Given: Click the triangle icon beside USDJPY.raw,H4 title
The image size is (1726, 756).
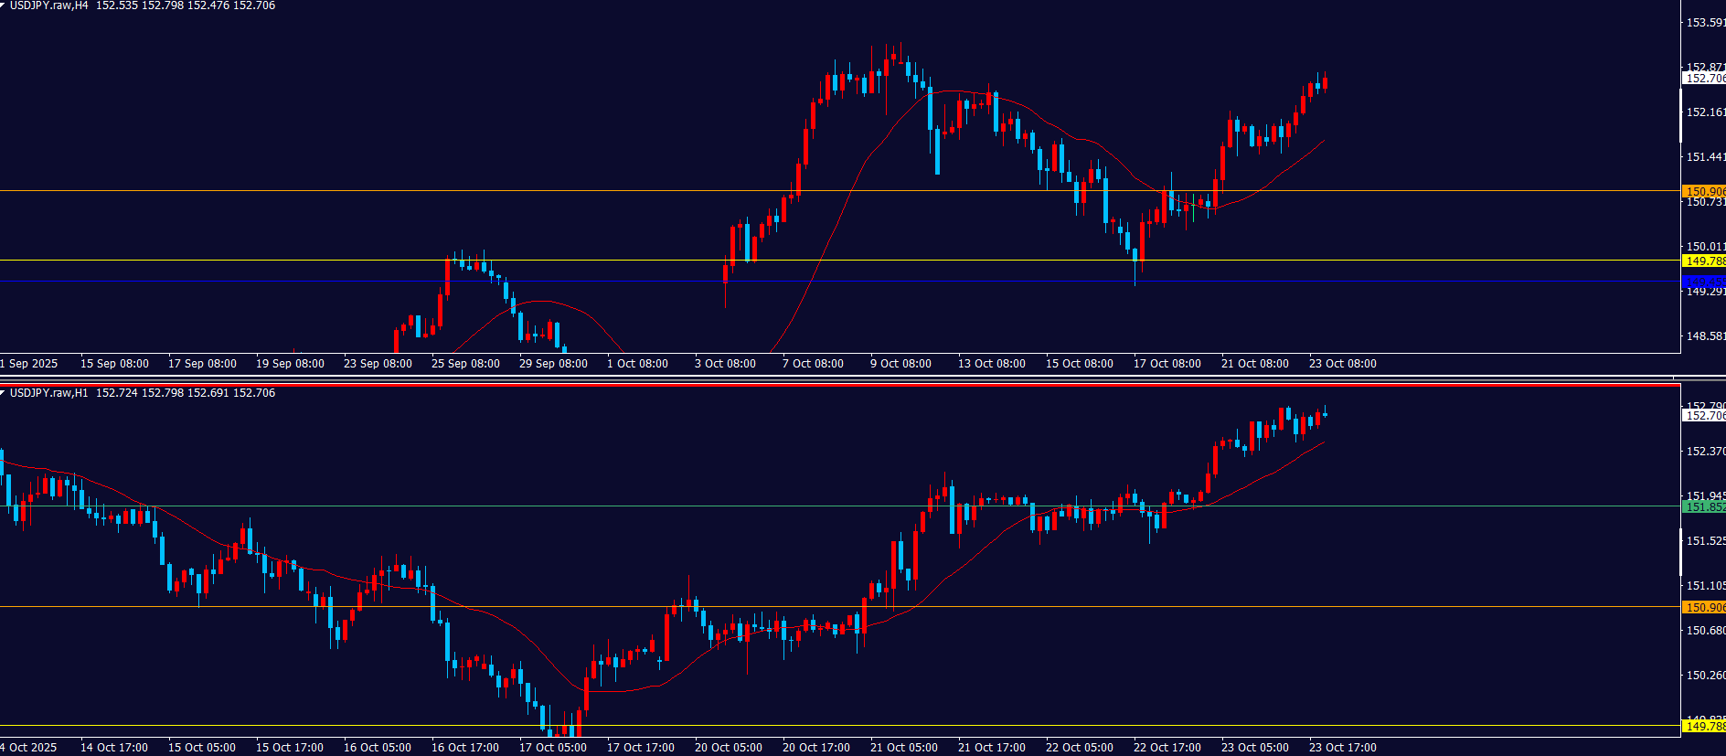Looking at the screenshot, I should [x=4, y=5].
